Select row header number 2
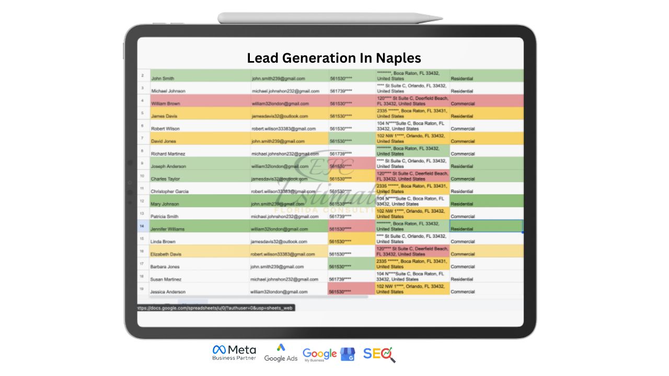Viewport: 669px width, 376px height. click(x=143, y=76)
